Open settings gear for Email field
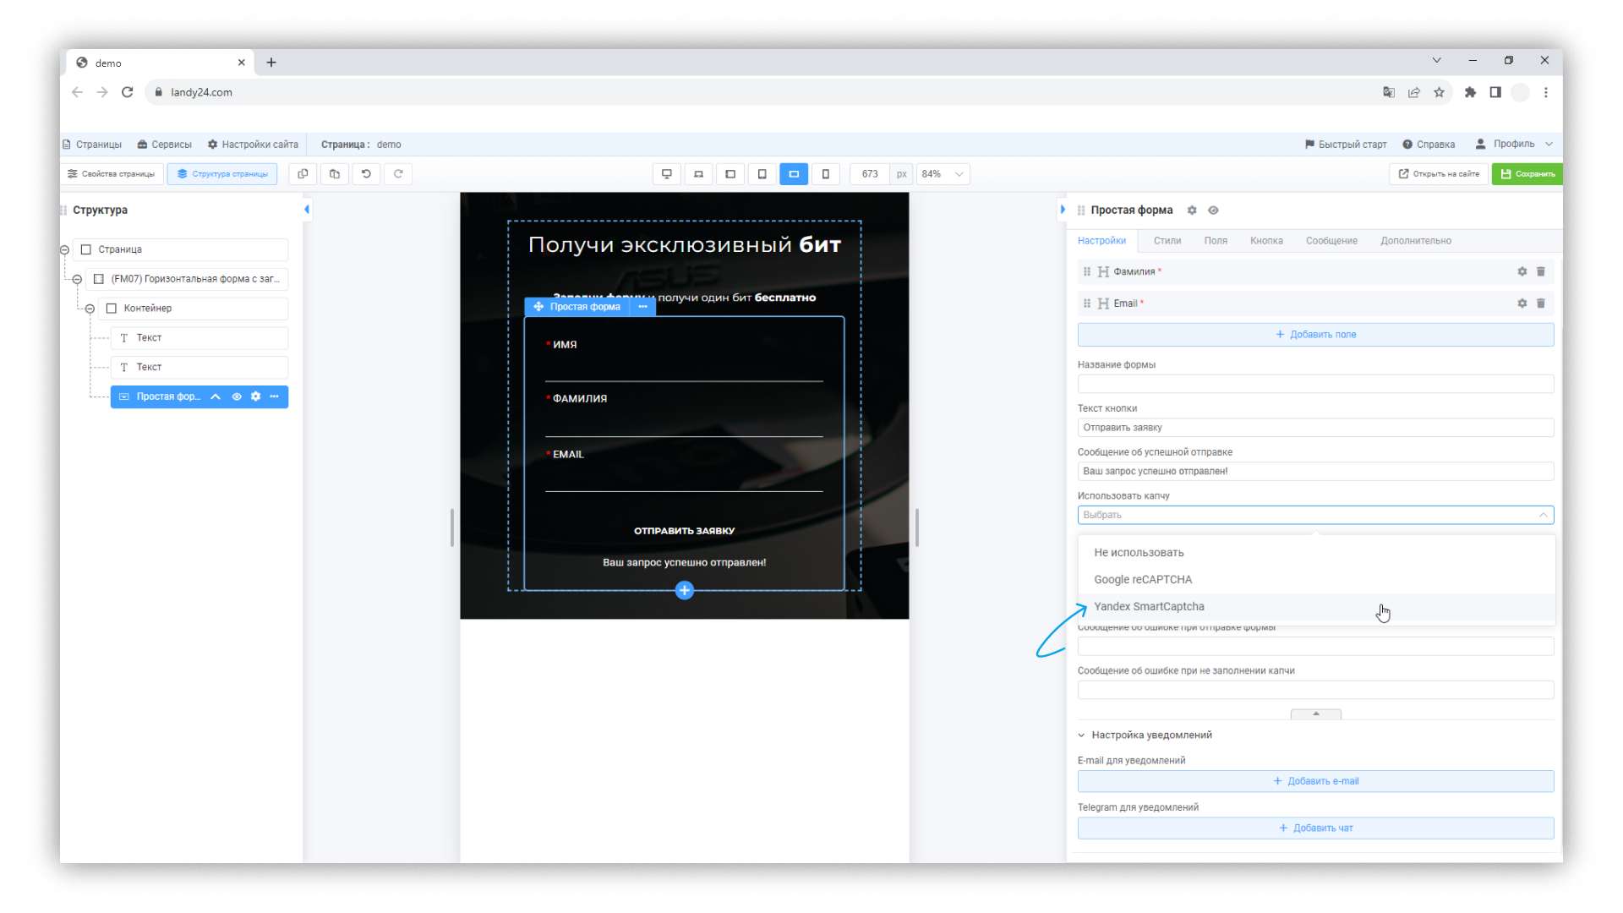The width and height of the screenshot is (1623, 913). [1522, 303]
